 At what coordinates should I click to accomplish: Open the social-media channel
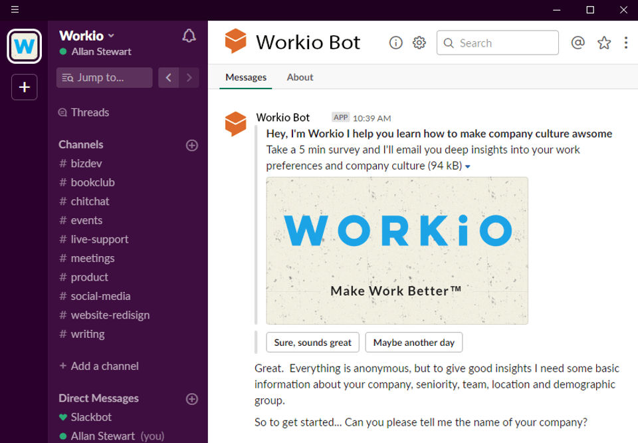[x=95, y=296]
